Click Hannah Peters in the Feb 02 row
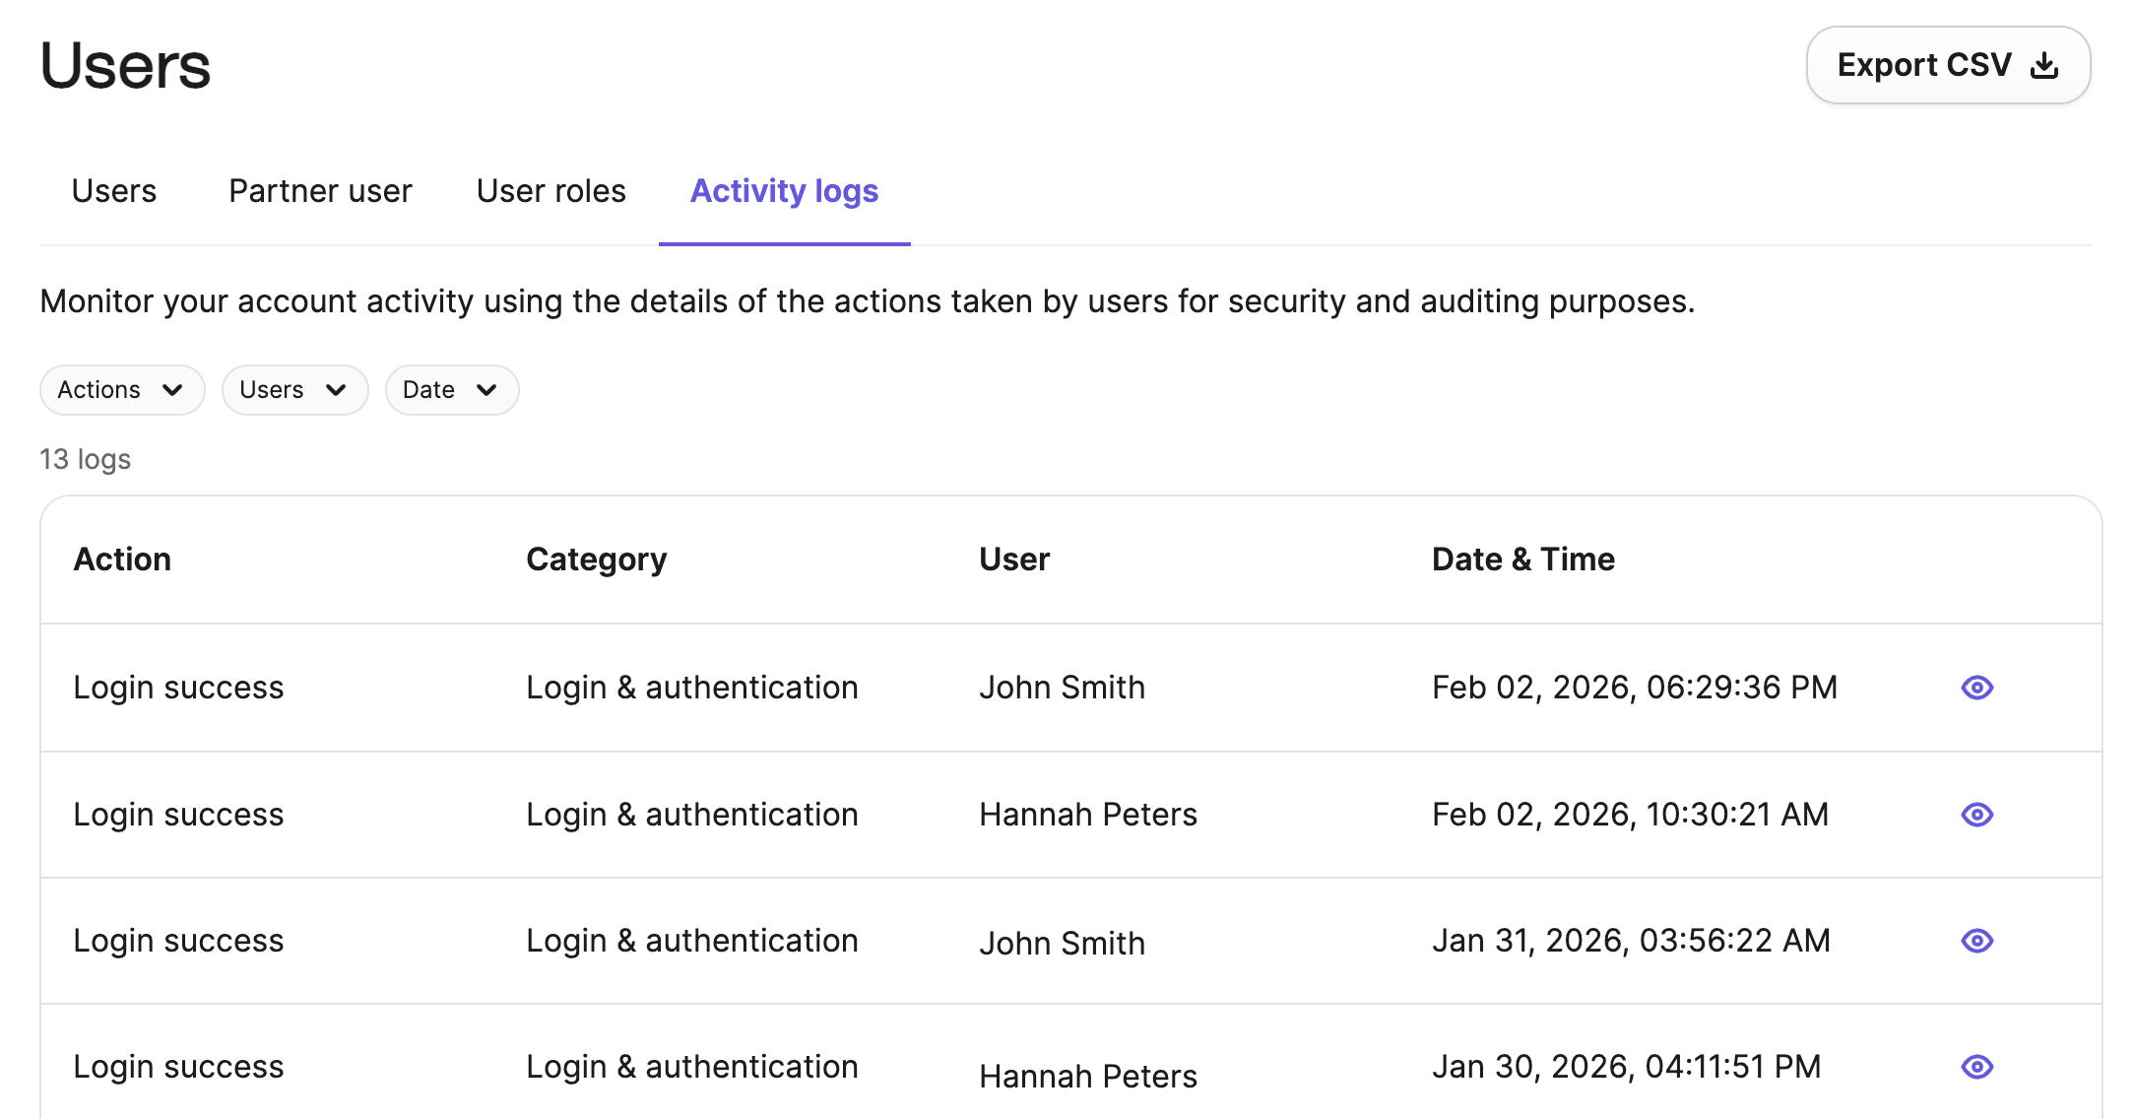 click(x=1087, y=815)
